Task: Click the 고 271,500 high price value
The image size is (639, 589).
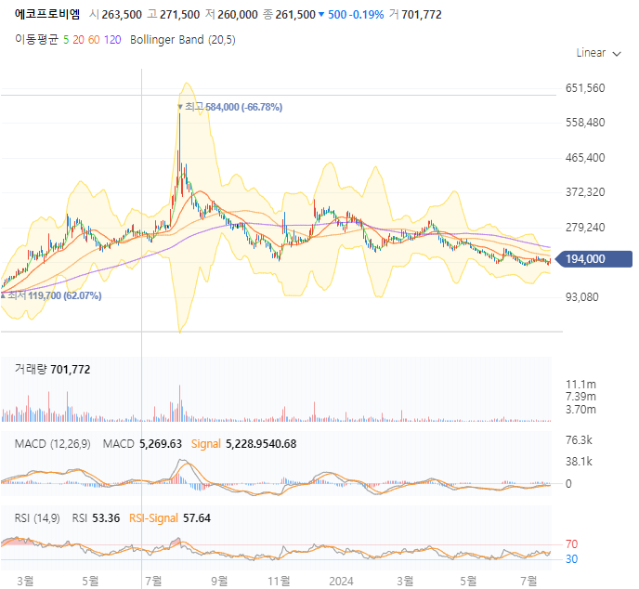Action: click(174, 15)
